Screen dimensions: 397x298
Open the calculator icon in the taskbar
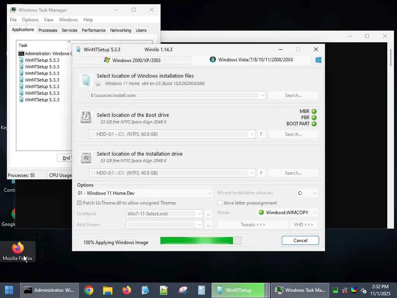coord(202,290)
